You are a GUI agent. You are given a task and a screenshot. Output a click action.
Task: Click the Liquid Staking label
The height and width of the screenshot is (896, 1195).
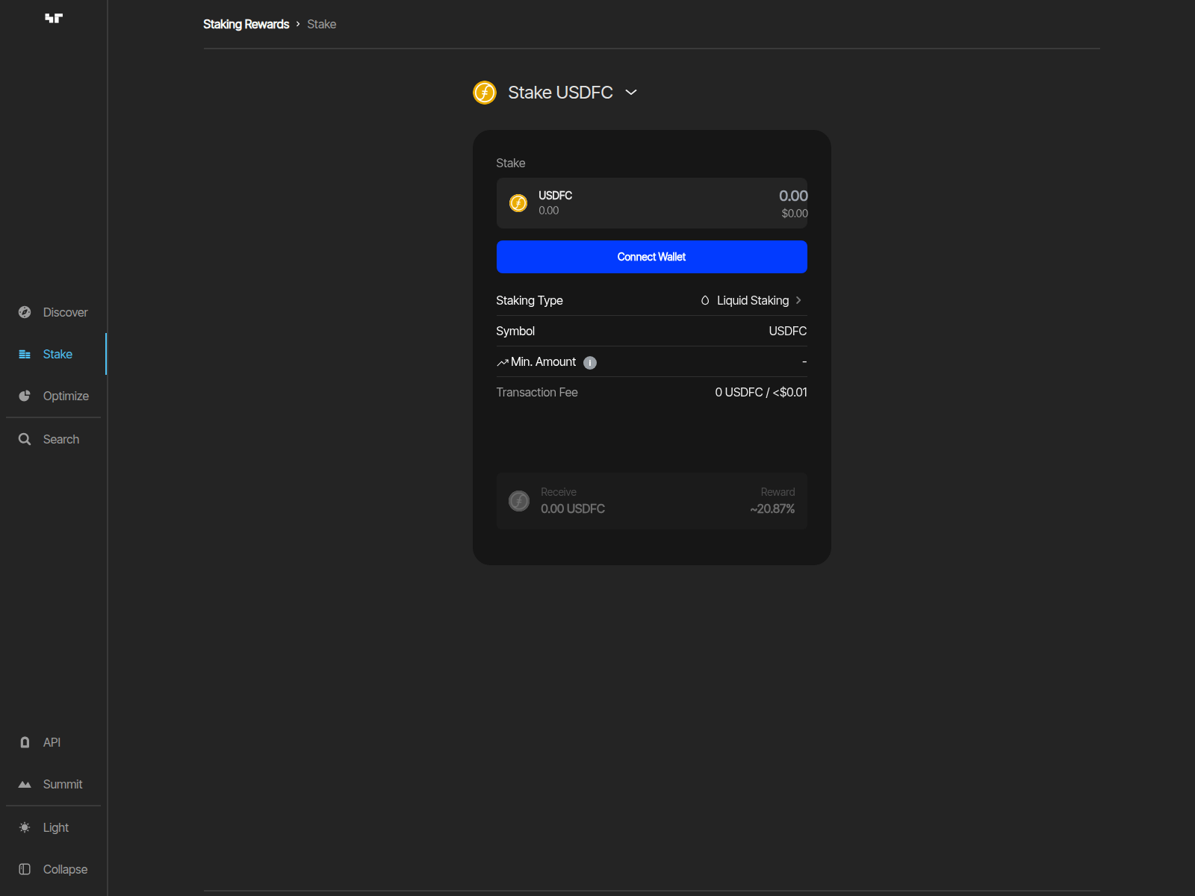point(753,300)
